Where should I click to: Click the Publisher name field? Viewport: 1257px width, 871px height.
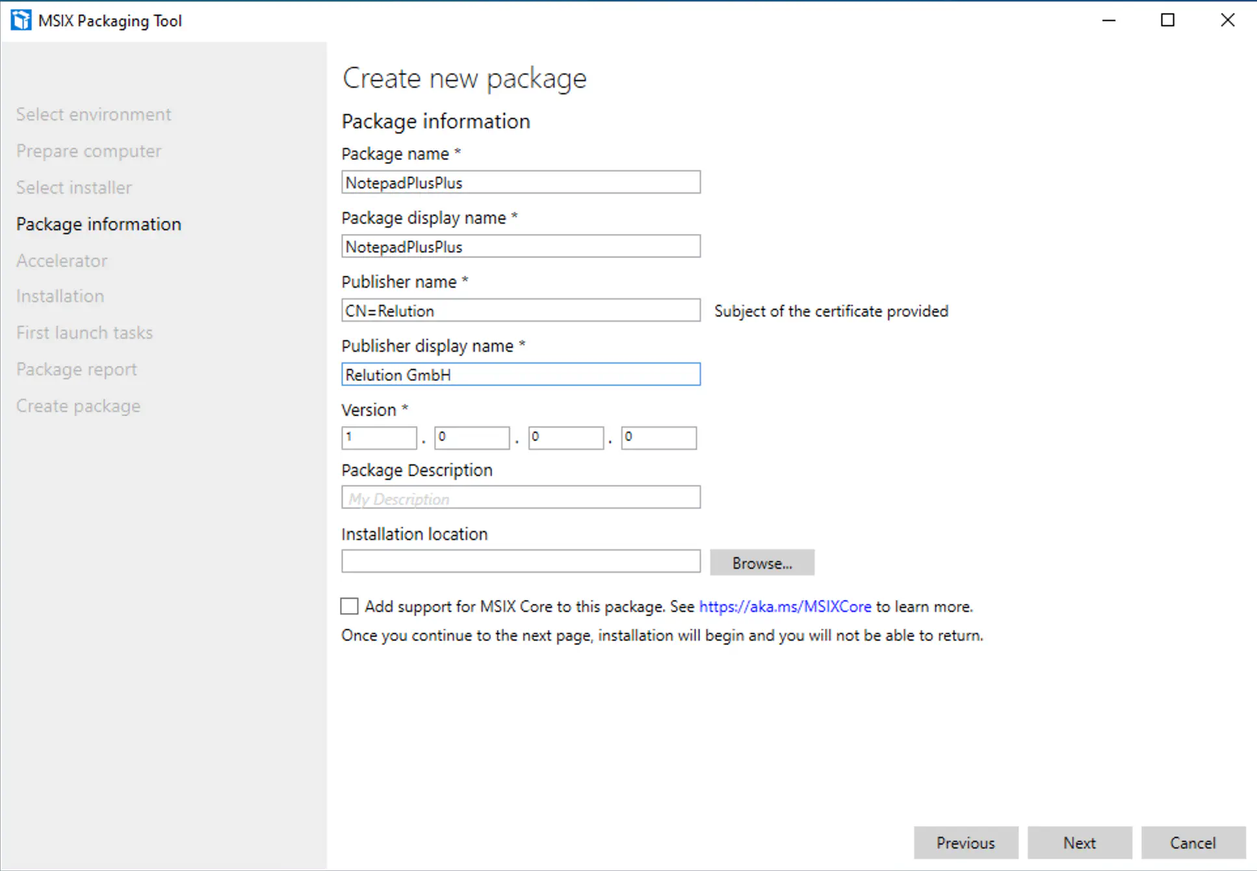point(520,310)
